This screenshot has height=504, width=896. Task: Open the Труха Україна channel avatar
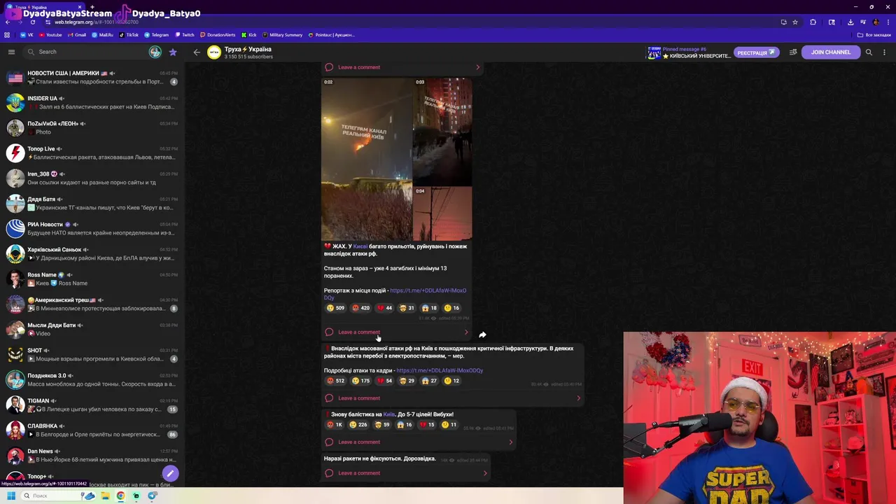pyautogui.click(x=214, y=52)
